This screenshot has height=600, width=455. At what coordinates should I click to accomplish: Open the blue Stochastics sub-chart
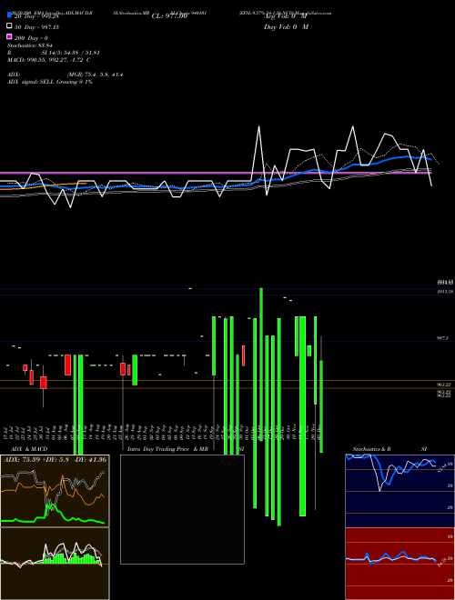(x=399, y=491)
